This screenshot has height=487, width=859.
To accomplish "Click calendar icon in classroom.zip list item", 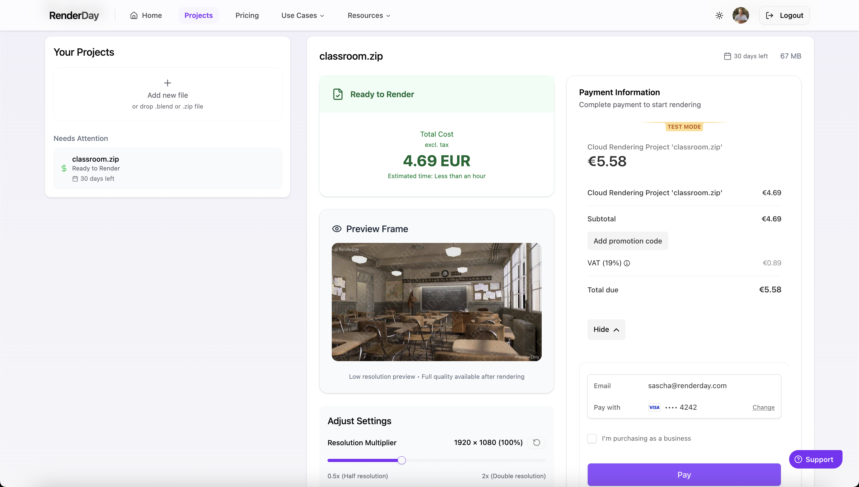I will (x=75, y=179).
